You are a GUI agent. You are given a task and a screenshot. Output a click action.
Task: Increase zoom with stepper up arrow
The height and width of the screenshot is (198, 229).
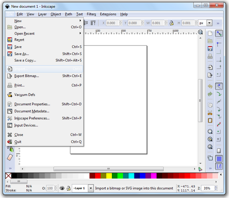pyautogui.click(x=216, y=187)
